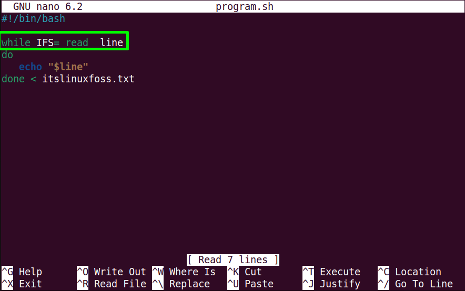Click the ^C Location shortcut
The width and height of the screenshot is (465, 291).
[x=410, y=272]
